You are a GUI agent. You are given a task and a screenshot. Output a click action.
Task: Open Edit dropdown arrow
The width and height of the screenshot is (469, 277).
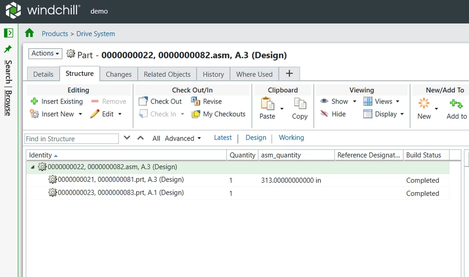(120, 114)
